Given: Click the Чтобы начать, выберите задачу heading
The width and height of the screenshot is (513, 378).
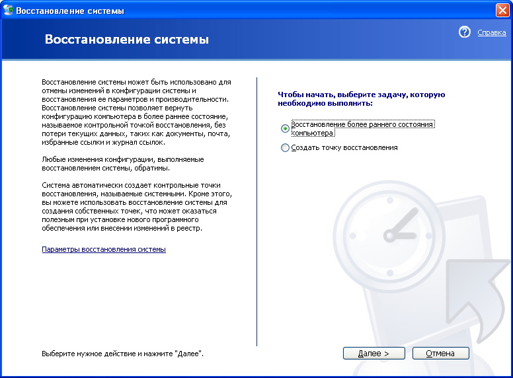Looking at the screenshot, I should click(x=361, y=98).
